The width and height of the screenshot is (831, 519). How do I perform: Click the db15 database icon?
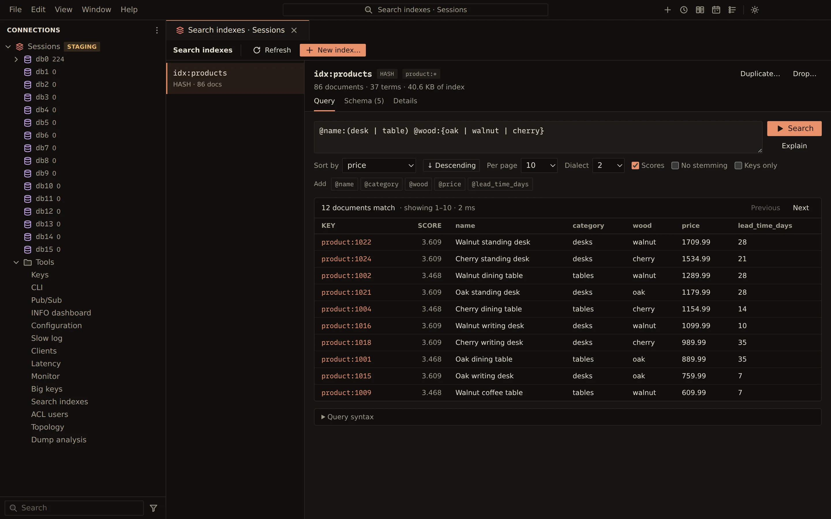coord(28,249)
